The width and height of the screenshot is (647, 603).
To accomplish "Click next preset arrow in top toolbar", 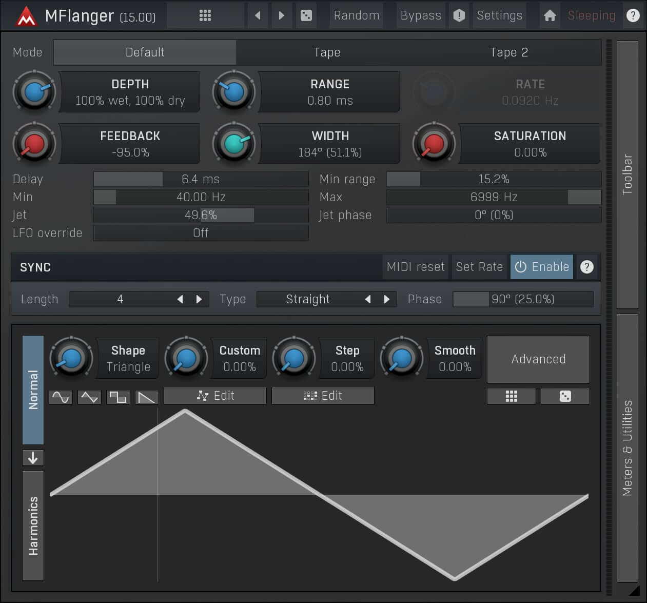I will click(x=281, y=15).
